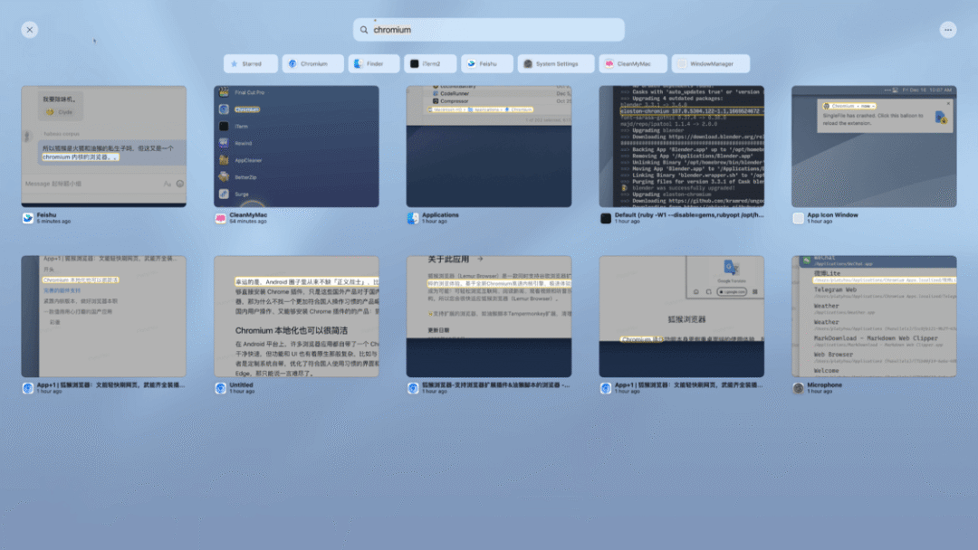
Task: Open the terminal output thumbnail from iTerm
Action: [681, 147]
